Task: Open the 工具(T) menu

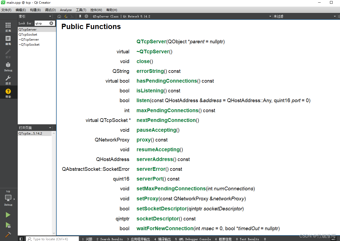Action: click(x=81, y=10)
